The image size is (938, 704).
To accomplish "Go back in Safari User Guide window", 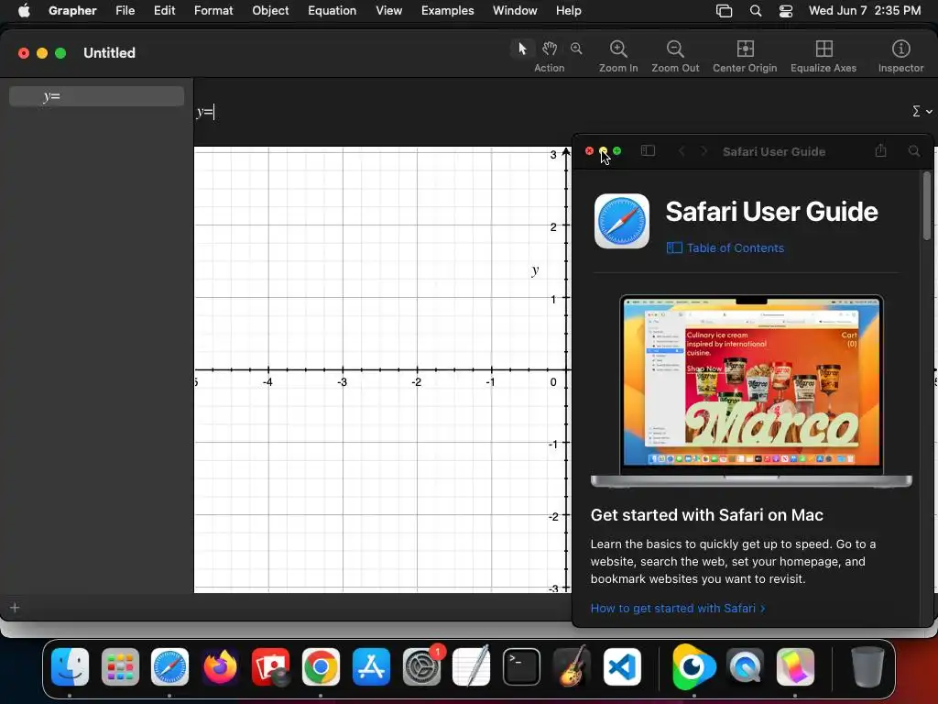I will tap(682, 151).
